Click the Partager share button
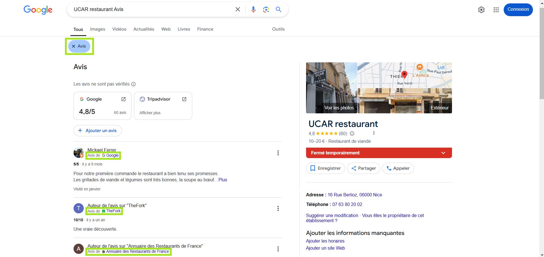Screen dimensions: 544x257 363,168
